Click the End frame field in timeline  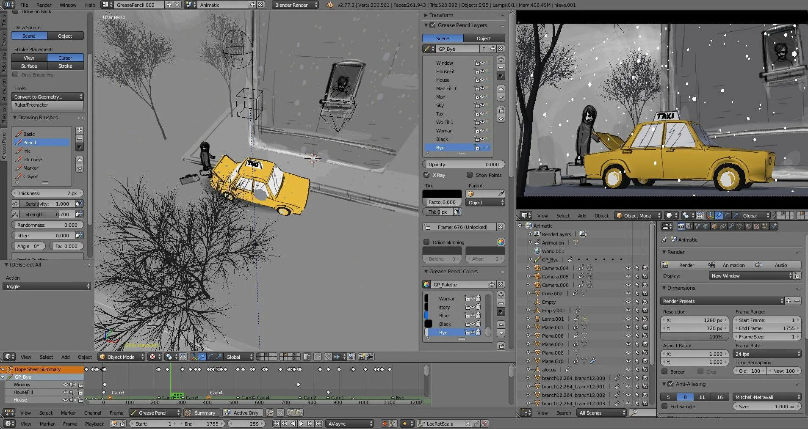click(201, 423)
